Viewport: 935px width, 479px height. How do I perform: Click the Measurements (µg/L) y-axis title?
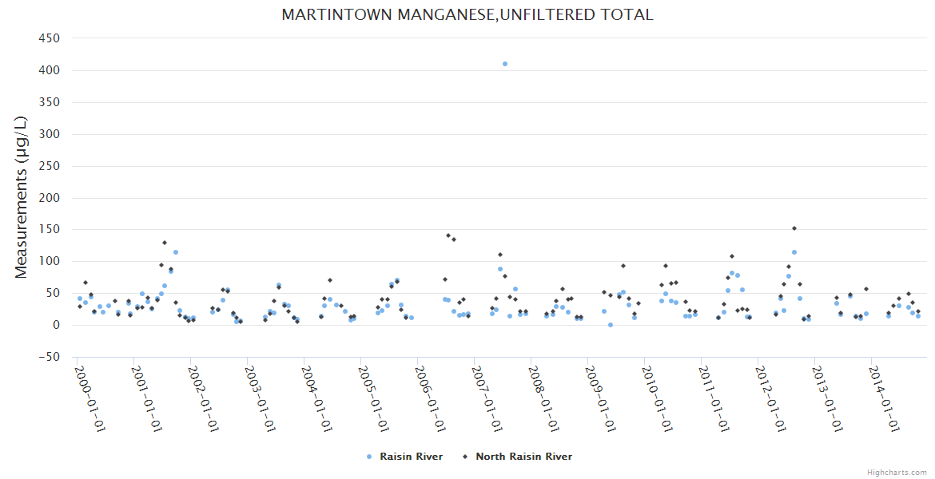pyautogui.click(x=22, y=197)
